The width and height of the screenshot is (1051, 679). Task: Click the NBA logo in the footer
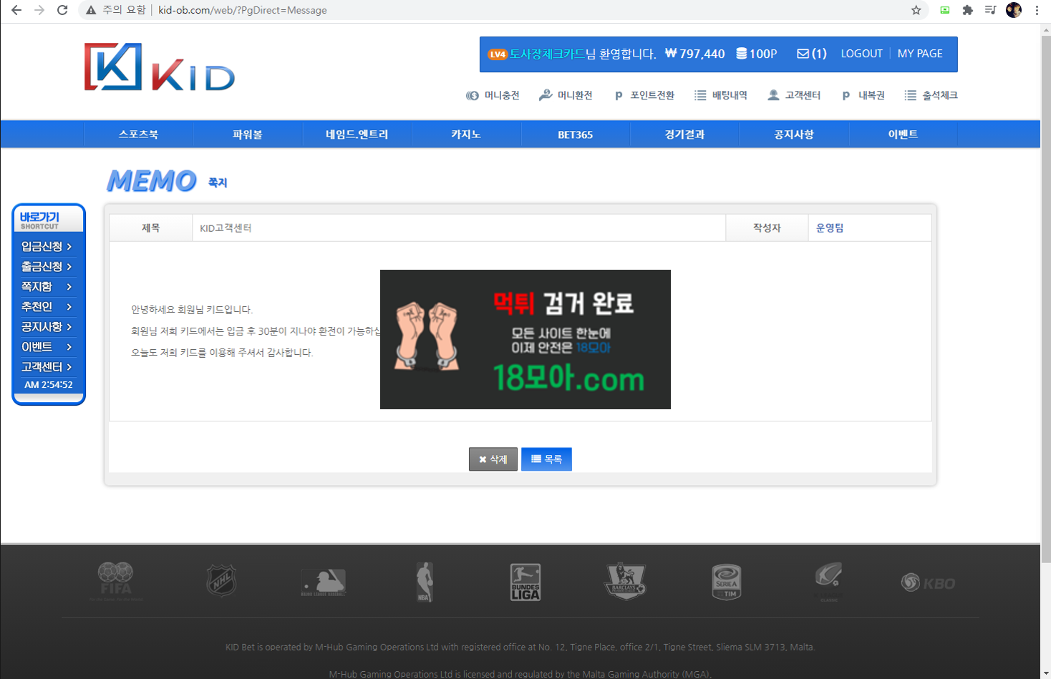pyautogui.click(x=425, y=582)
